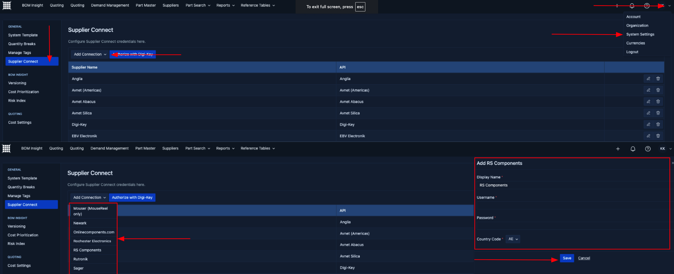Expand the Country Code AE dropdown
Viewport: 674px width, 274px height.
pos(513,239)
